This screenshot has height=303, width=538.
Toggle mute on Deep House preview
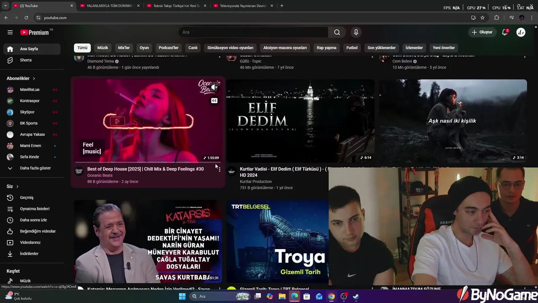(x=214, y=88)
